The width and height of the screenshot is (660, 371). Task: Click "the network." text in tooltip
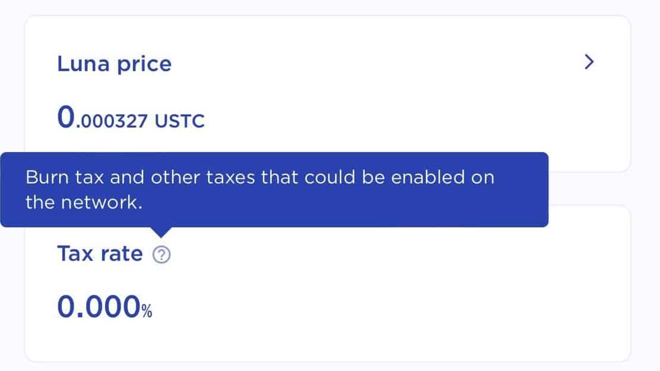(x=84, y=202)
